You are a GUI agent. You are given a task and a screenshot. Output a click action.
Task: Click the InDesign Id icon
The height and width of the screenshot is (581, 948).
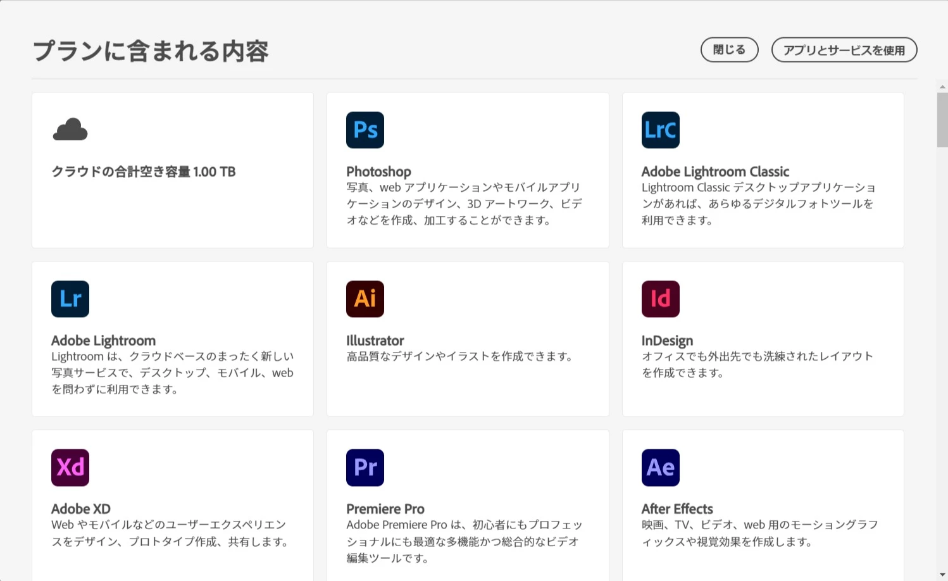[661, 299]
